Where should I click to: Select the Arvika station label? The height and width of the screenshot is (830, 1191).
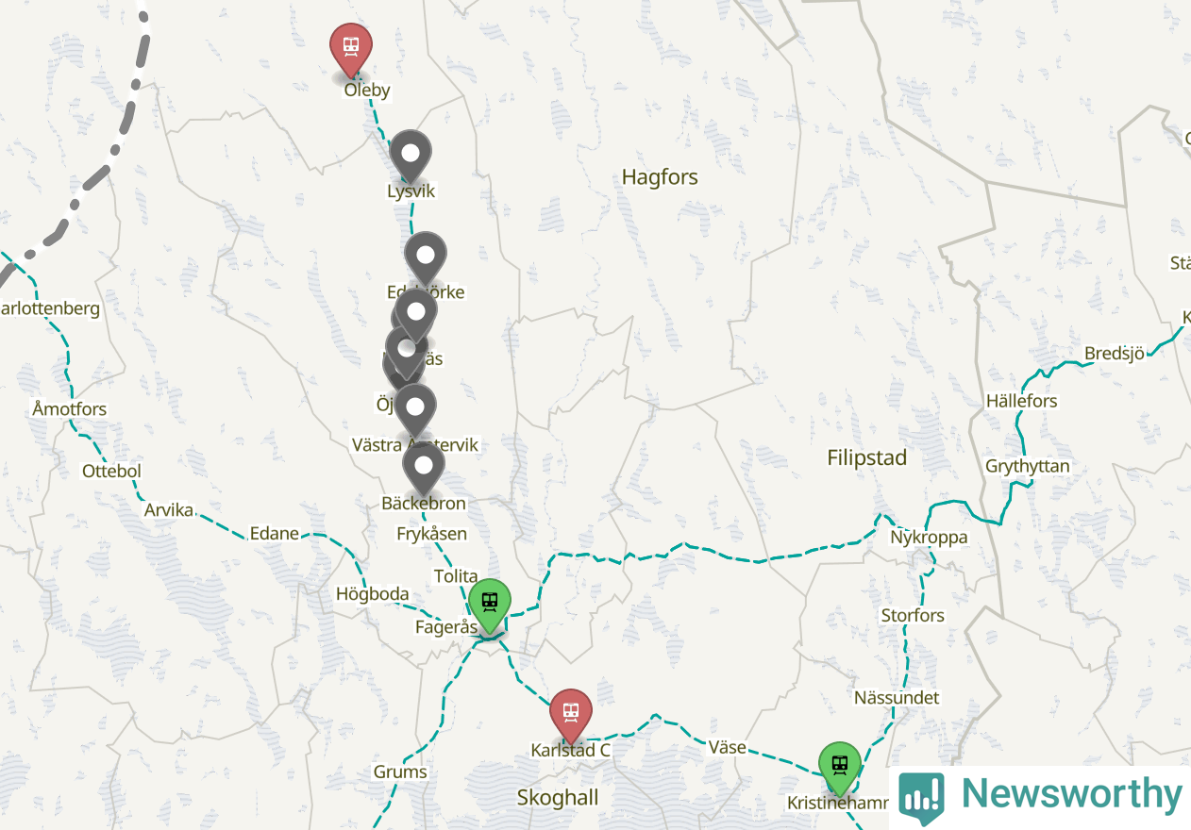click(169, 510)
